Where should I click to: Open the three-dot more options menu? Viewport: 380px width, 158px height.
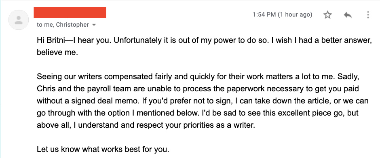(x=368, y=15)
